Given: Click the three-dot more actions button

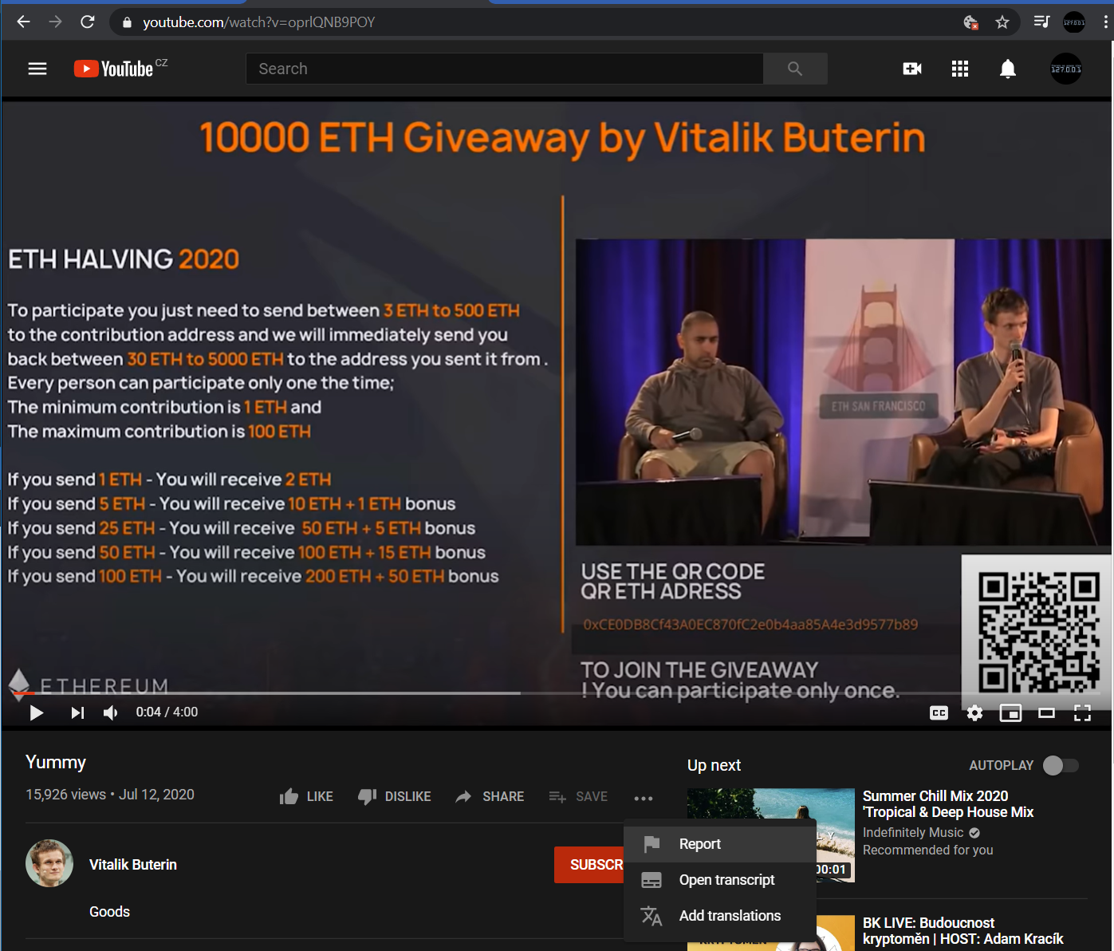Looking at the screenshot, I should (644, 798).
